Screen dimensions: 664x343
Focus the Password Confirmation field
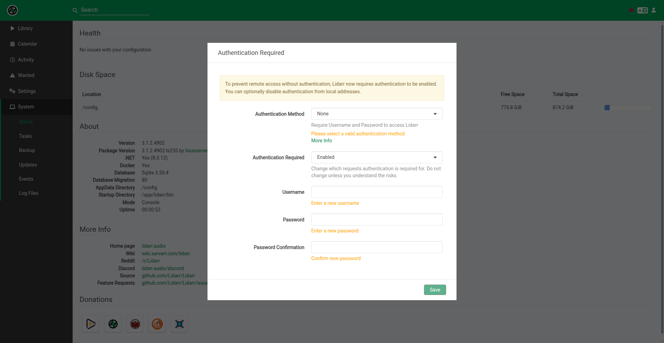[x=377, y=247]
